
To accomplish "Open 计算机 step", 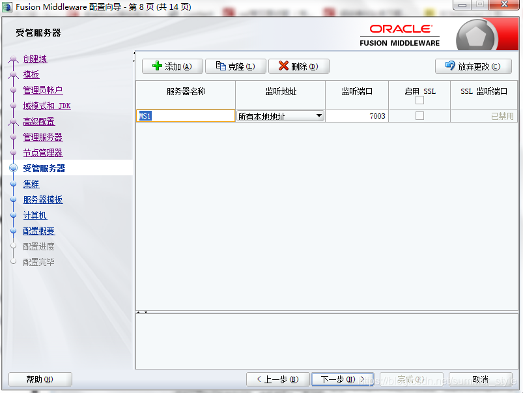I will click(35, 215).
